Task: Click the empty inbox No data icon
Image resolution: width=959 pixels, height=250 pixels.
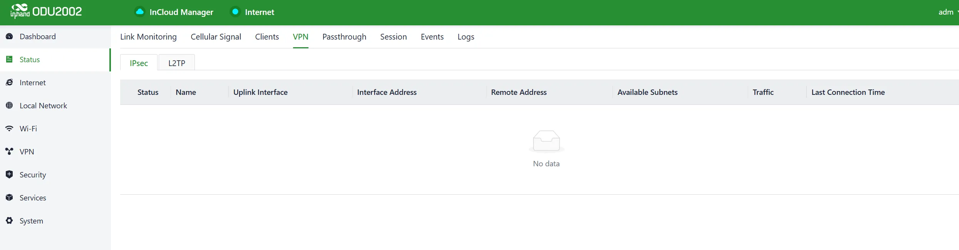Action: (546, 141)
